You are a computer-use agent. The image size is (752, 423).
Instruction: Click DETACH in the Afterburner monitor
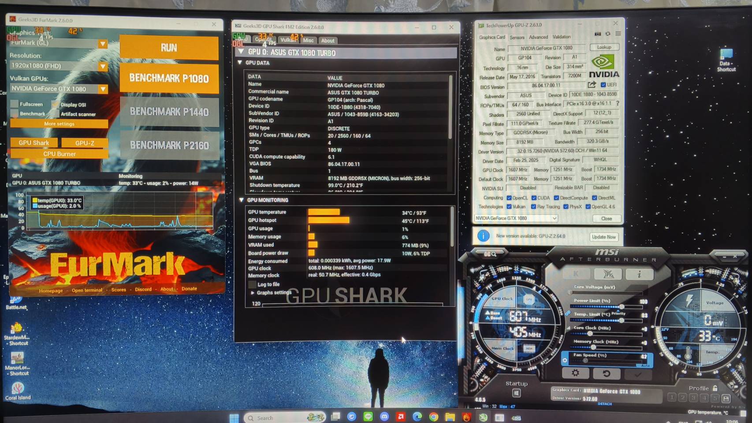(604, 404)
